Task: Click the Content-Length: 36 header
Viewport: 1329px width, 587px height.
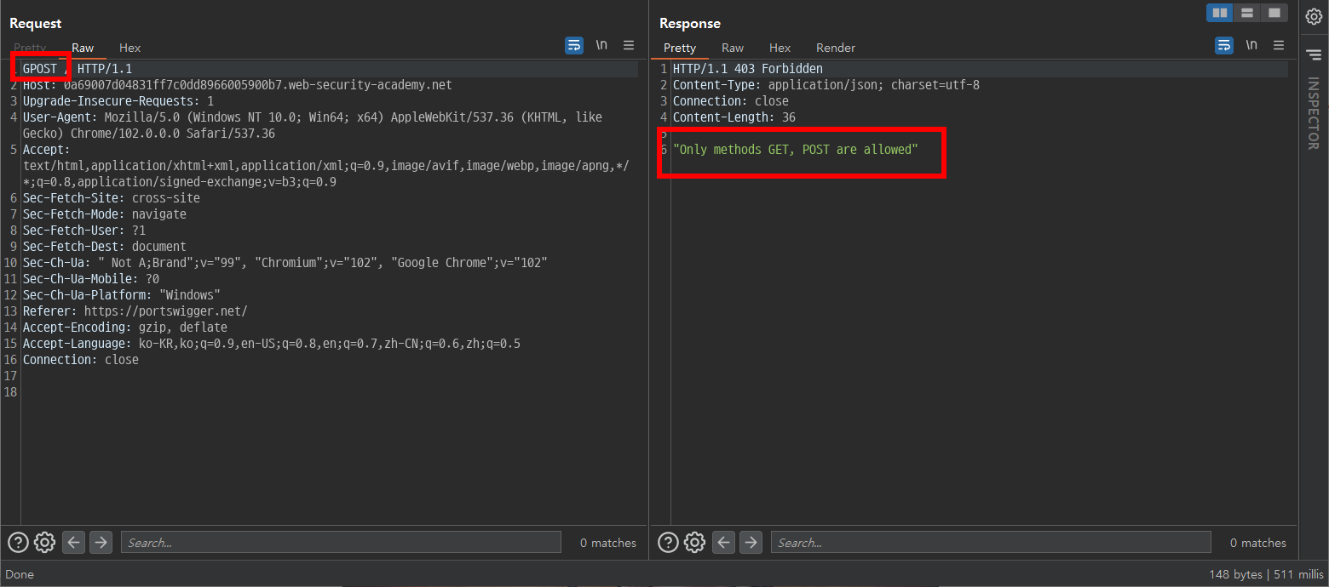Action: coord(734,117)
